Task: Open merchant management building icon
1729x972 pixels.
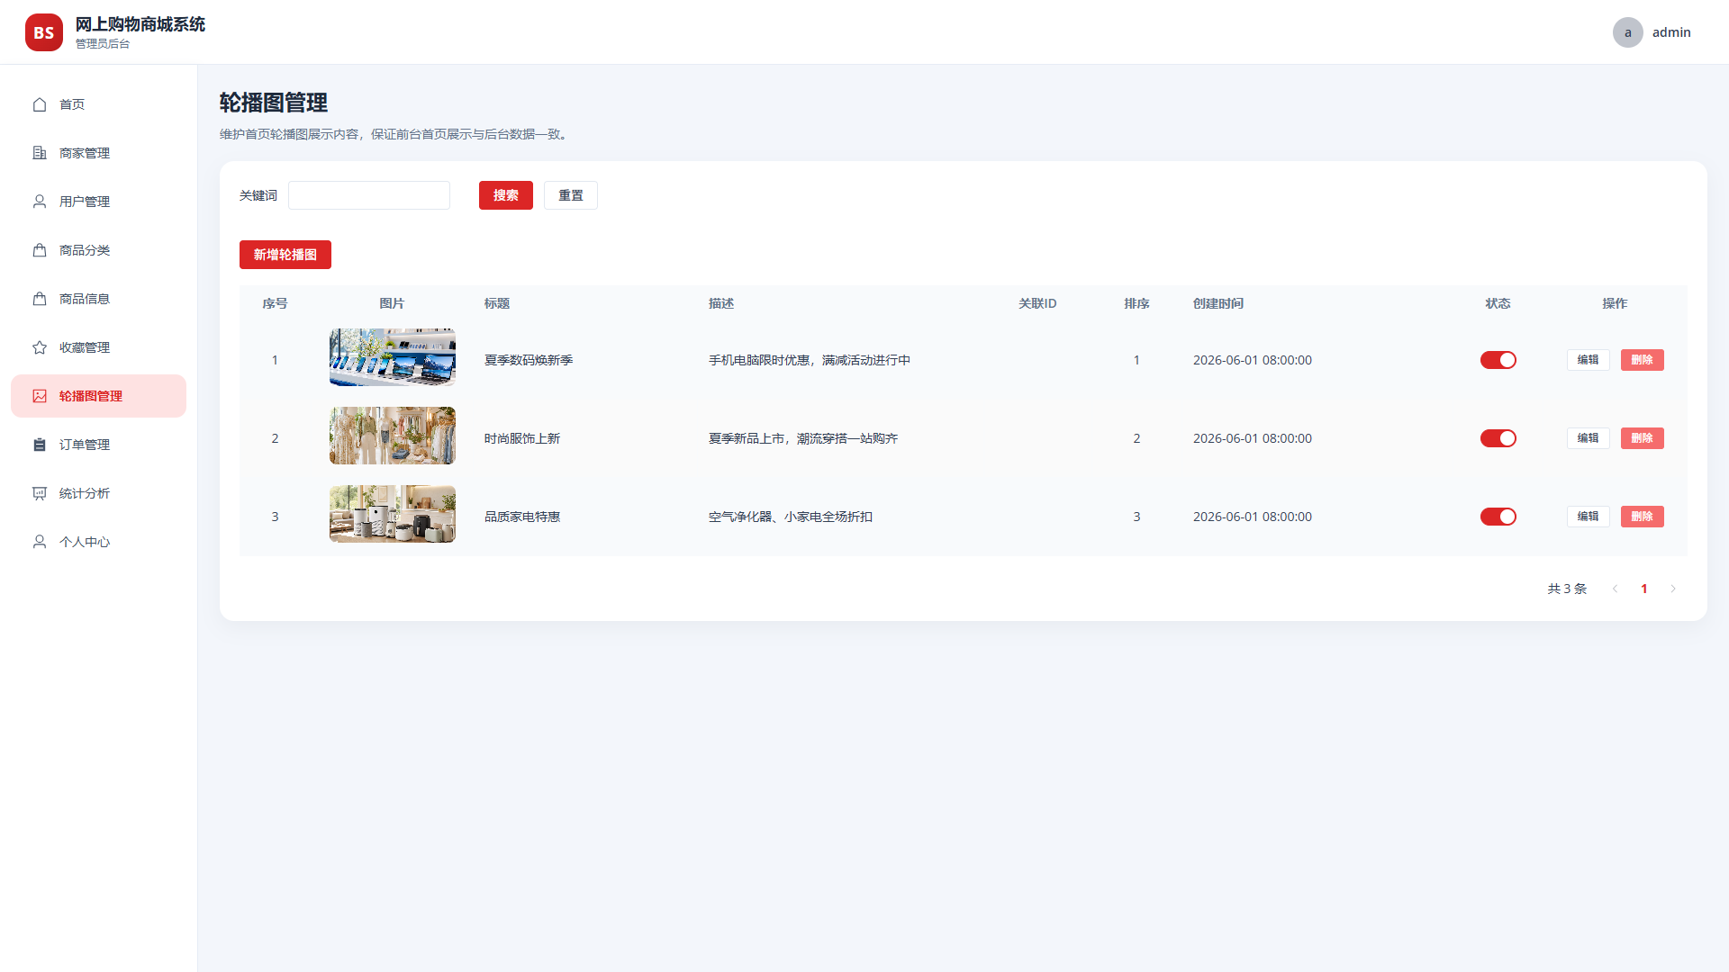Action: (x=40, y=153)
